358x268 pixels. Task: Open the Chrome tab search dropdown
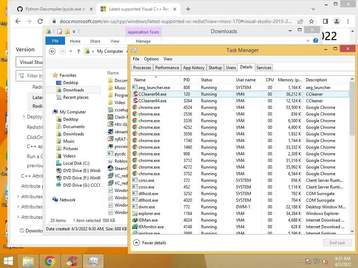(x=313, y=9)
